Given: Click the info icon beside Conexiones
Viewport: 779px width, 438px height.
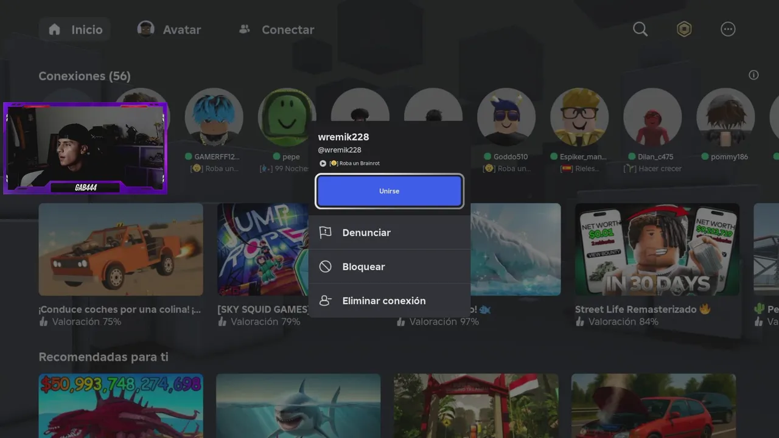Looking at the screenshot, I should (753, 75).
